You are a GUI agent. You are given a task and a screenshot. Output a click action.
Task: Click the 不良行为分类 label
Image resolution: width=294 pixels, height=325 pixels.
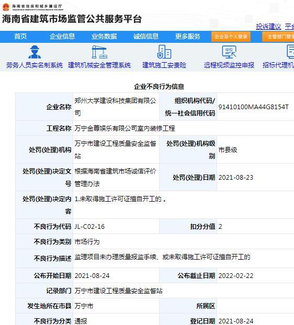coord(52,321)
